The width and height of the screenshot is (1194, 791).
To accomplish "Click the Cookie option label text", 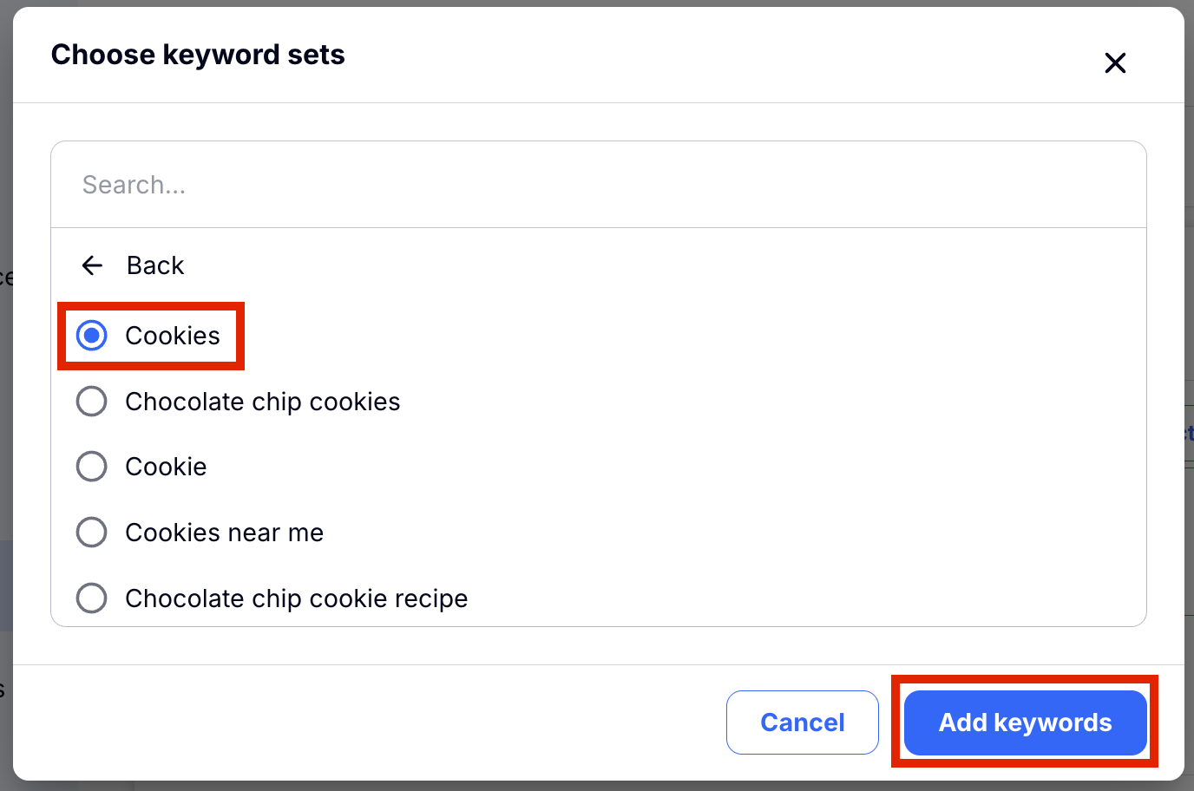I will coord(166,467).
